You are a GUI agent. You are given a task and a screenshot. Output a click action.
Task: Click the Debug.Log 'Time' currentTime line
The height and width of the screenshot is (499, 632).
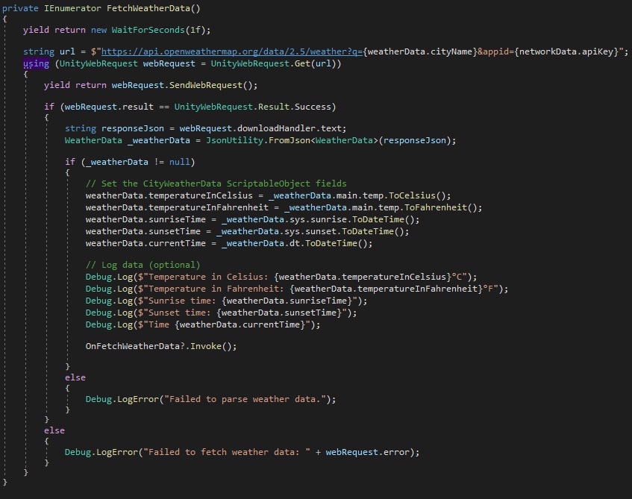tap(203, 325)
